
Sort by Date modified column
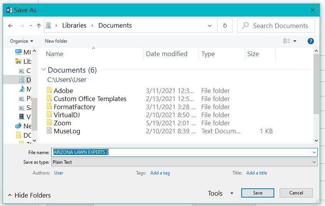point(167,54)
